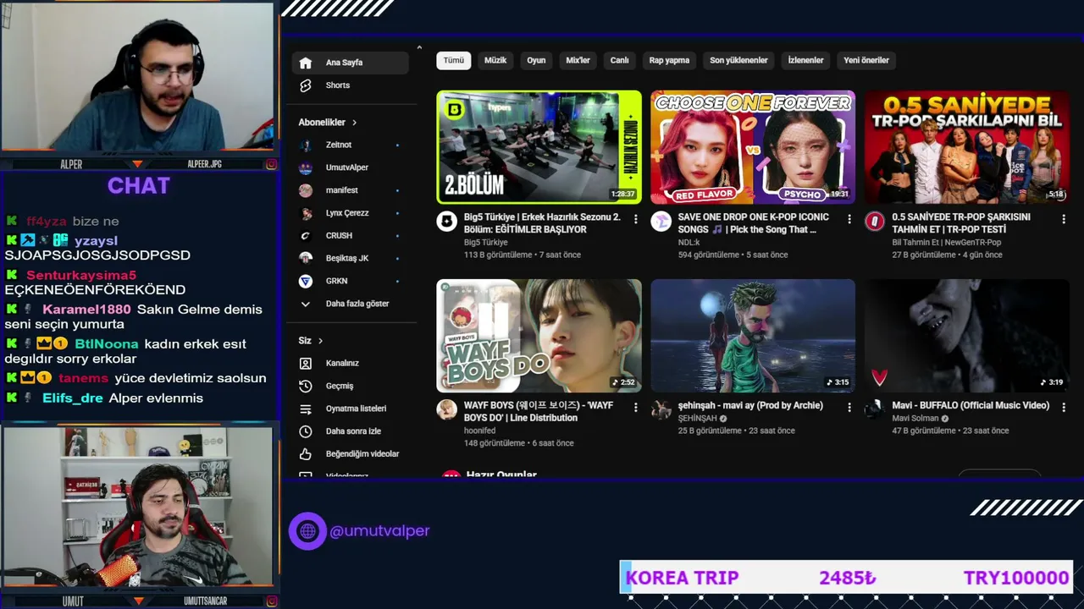Click the KOREA TRIP donation goal bar
1084x609 pixels.
pos(847,578)
